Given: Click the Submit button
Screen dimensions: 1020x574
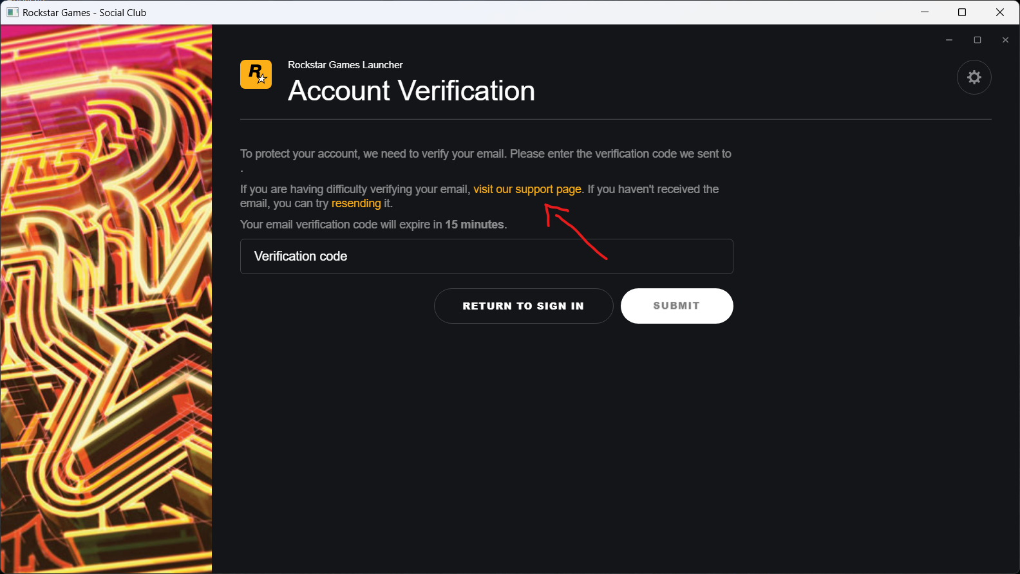Looking at the screenshot, I should pos(677,306).
